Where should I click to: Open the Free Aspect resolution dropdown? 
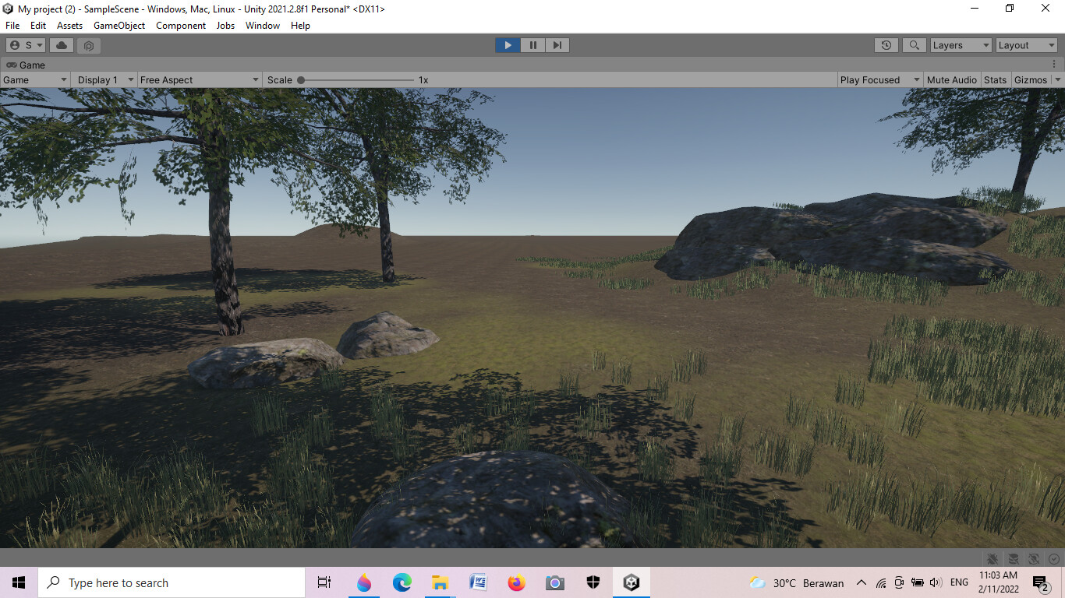(x=199, y=79)
